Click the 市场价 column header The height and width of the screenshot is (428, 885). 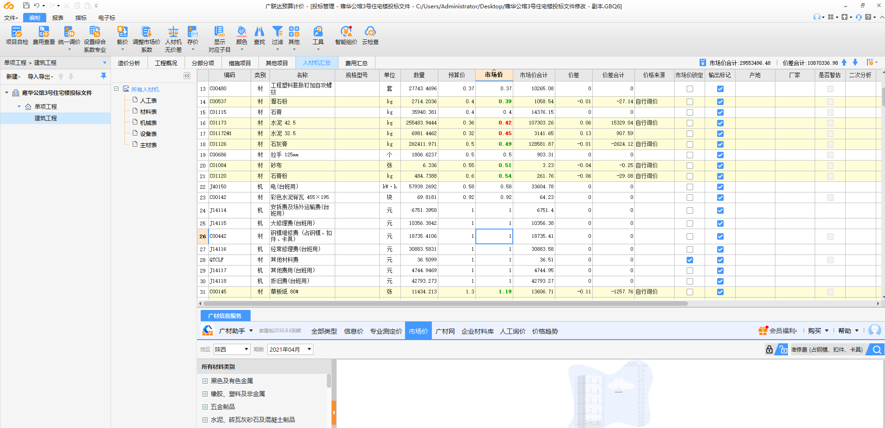(494, 75)
